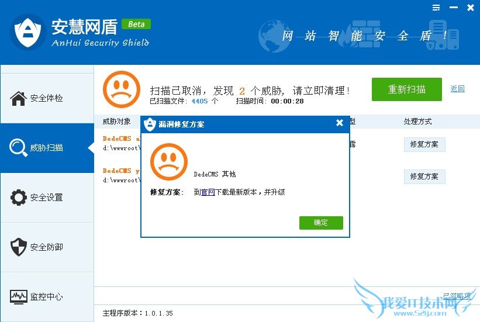
Task: Select the 安全防御 tab label
Action: coord(47,247)
